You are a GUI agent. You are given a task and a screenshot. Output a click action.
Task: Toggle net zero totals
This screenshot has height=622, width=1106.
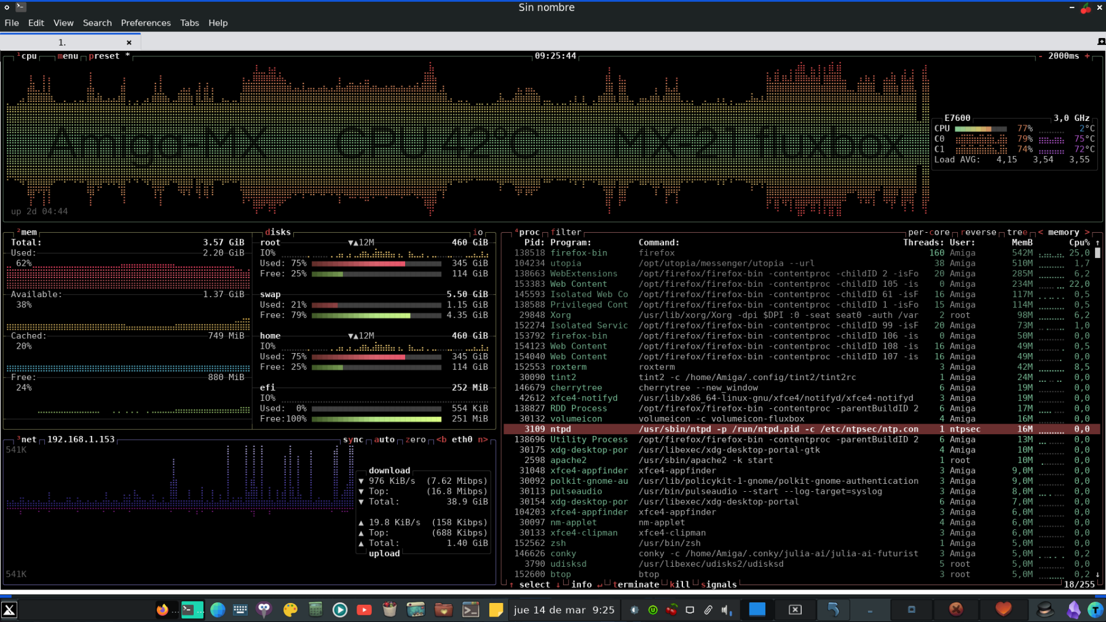pos(416,440)
